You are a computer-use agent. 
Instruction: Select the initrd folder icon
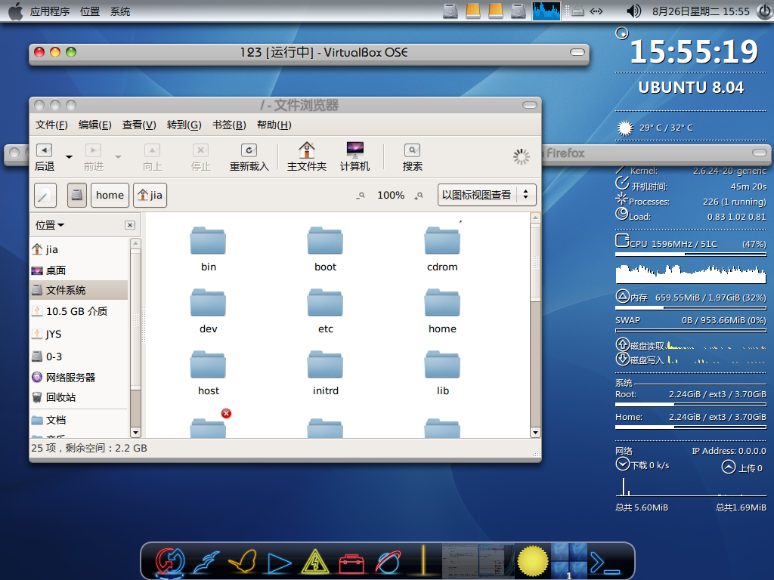click(x=325, y=365)
